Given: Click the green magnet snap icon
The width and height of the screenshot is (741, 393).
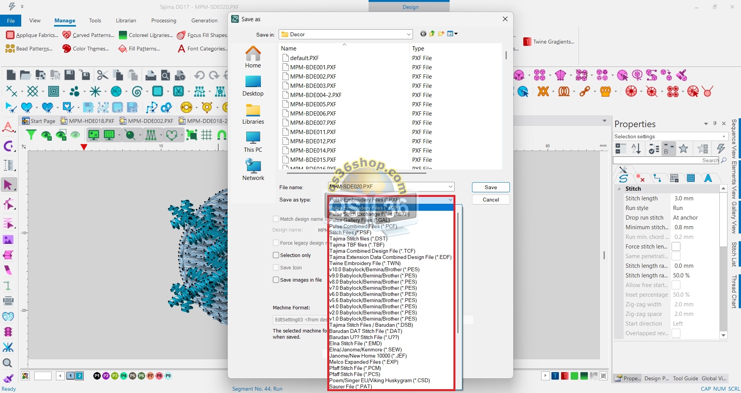Looking at the screenshot, I should [222, 135].
